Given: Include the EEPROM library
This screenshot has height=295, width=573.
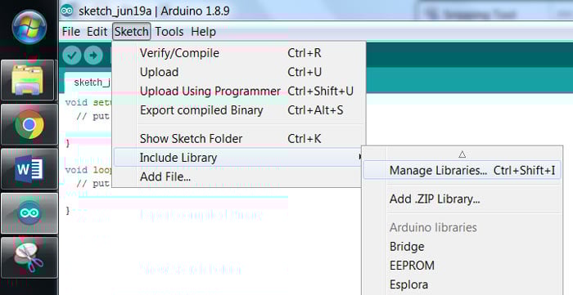Looking at the screenshot, I should 462,266.
